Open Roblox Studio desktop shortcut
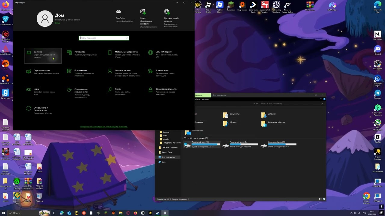This screenshot has width=385, height=216. [x=208, y=7]
